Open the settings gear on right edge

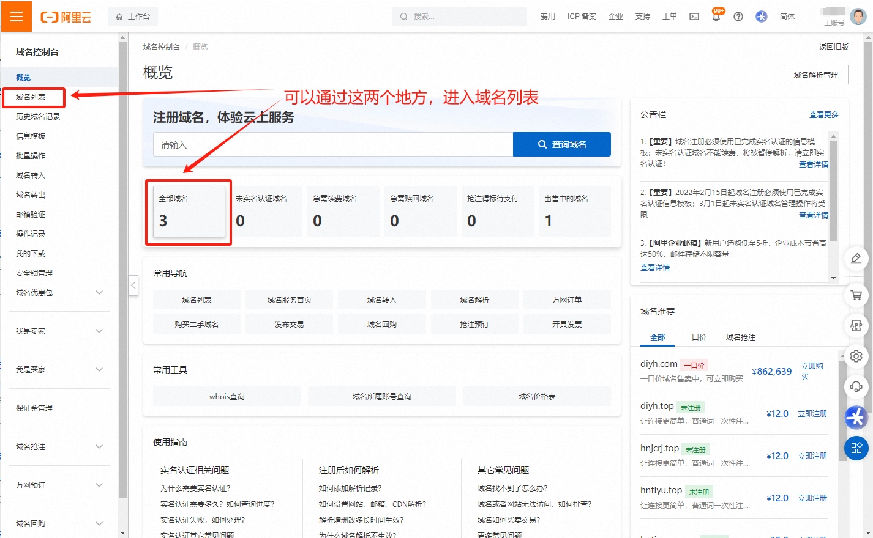point(856,356)
